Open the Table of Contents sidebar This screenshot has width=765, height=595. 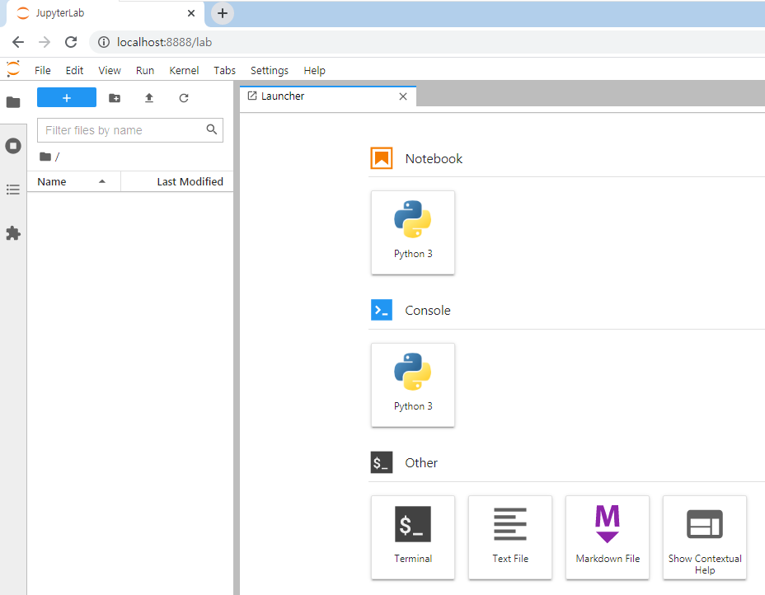click(13, 190)
